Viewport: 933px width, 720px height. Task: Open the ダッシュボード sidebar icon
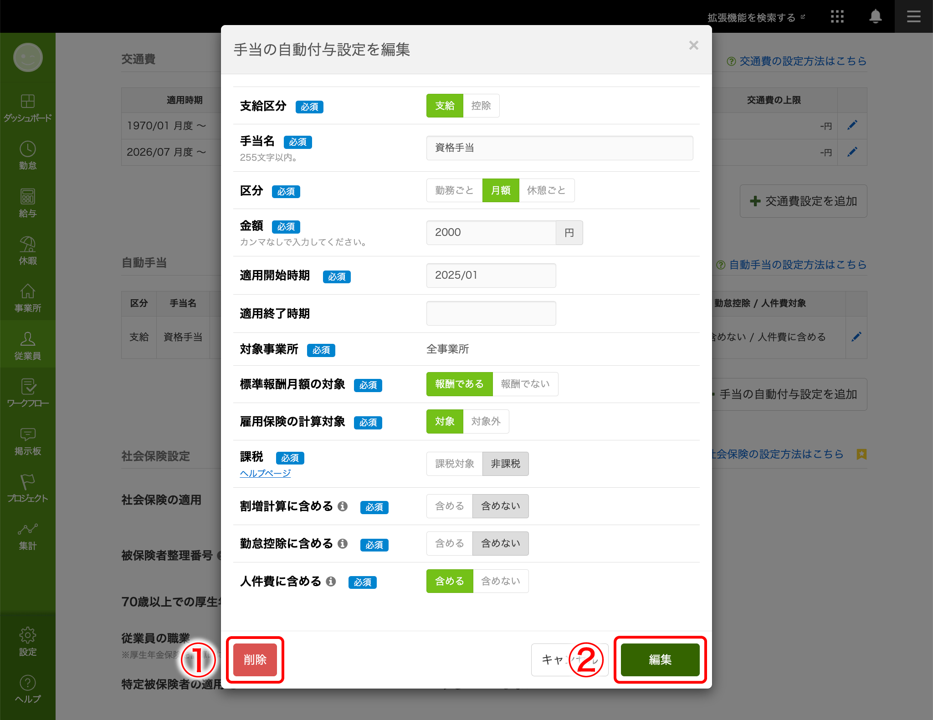click(28, 108)
